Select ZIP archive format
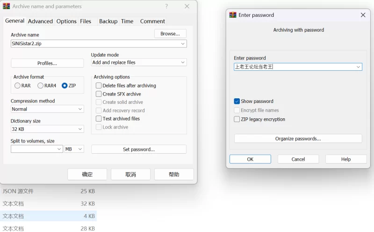The width and height of the screenshot is (374, 232). [x=65, y=86]
